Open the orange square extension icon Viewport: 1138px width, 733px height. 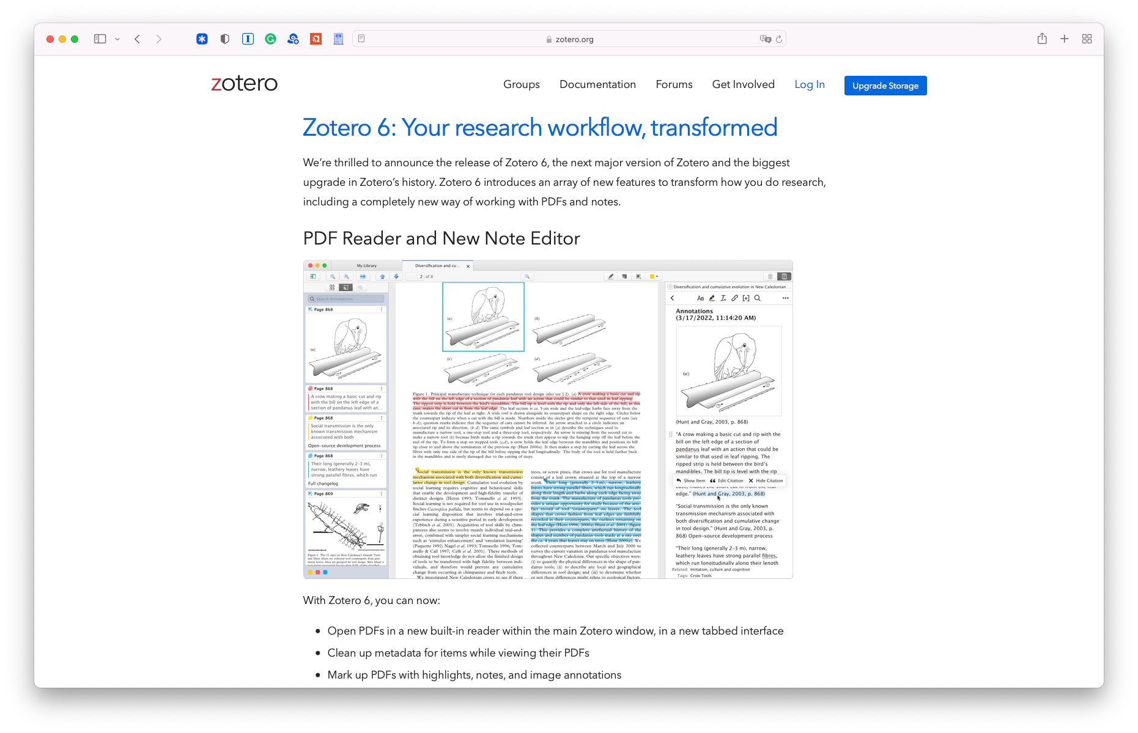[316, 39]
